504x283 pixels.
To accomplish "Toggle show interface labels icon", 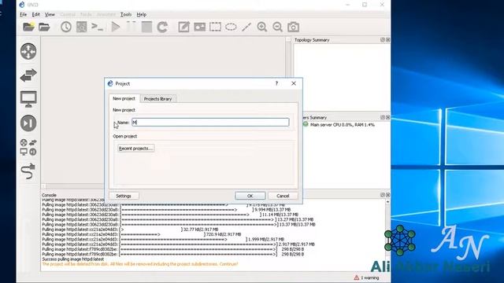I will click(x=82, y=27).
